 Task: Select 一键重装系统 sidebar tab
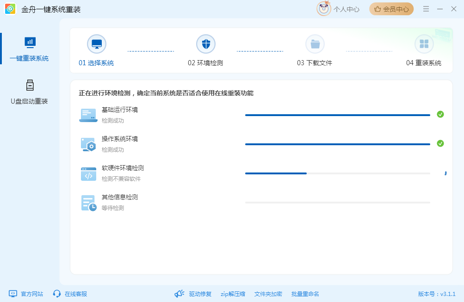(x=30, y=49)
